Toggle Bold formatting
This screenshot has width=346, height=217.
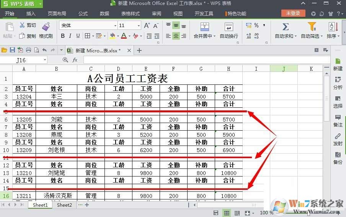[x=63, y=36]
